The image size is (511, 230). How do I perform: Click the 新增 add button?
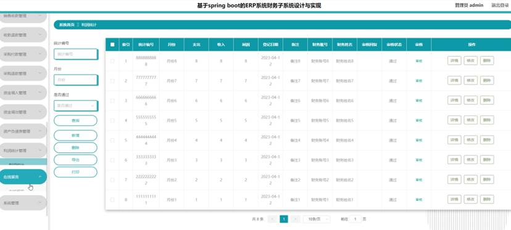point(75,136)
